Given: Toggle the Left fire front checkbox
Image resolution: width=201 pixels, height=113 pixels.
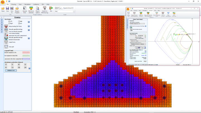Looking at the screenshot, I should [x=9, y=21].
